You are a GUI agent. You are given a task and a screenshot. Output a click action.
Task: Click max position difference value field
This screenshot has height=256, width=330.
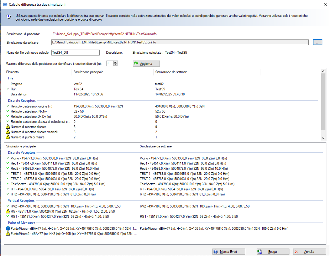110,63
